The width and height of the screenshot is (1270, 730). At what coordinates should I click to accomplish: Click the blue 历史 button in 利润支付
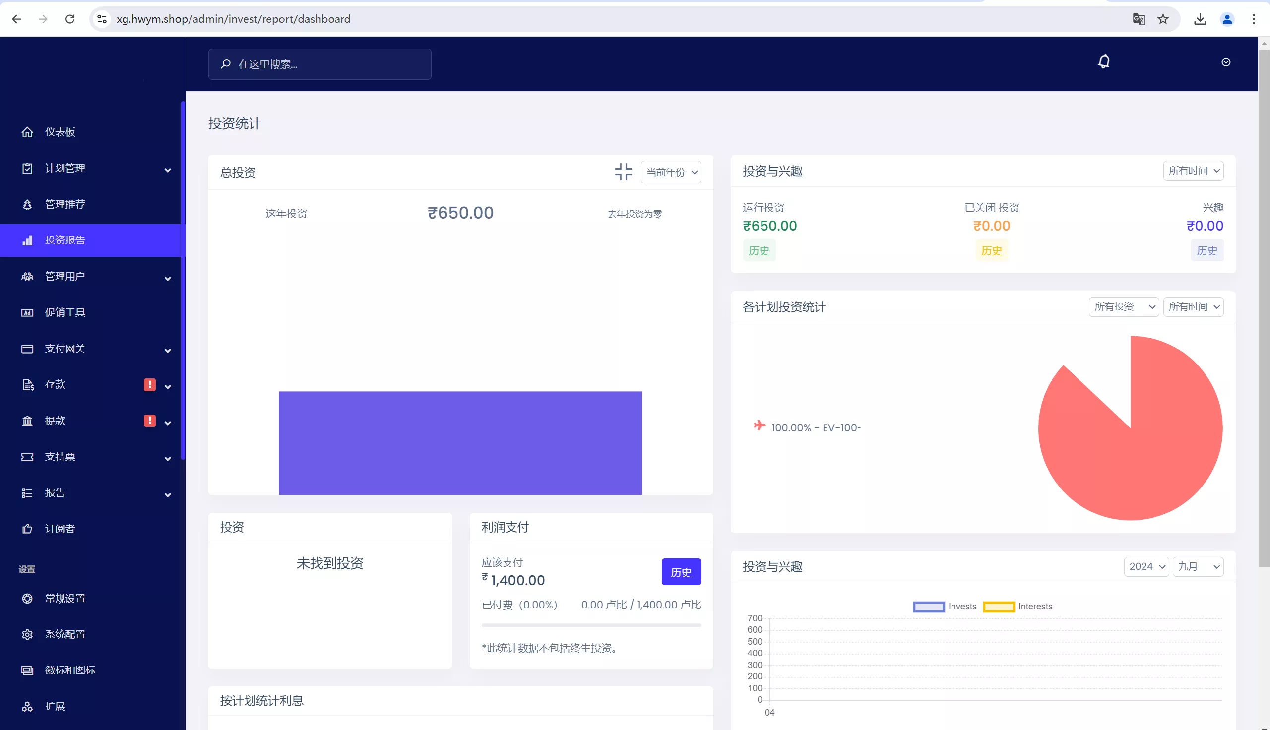click(x=681, y=572)
